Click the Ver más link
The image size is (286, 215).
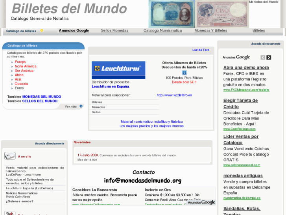70,107
